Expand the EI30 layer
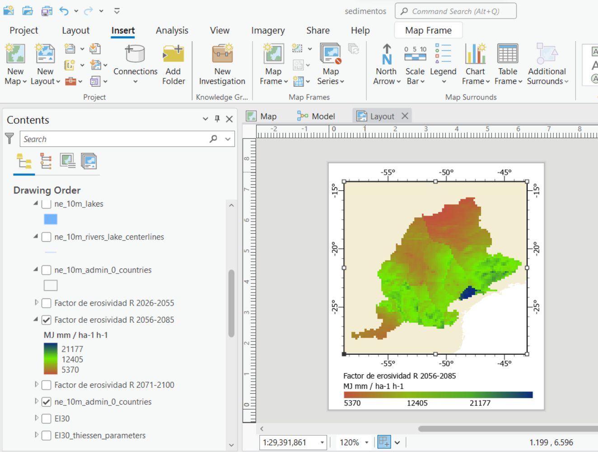 36,419
